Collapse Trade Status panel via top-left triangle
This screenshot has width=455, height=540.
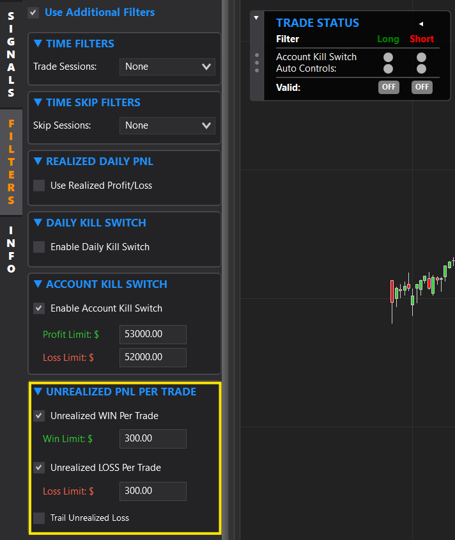(256, 17)
